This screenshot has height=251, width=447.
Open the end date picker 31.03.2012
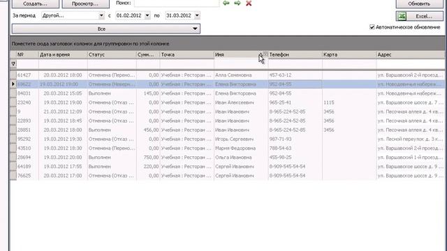pos(197,15)
